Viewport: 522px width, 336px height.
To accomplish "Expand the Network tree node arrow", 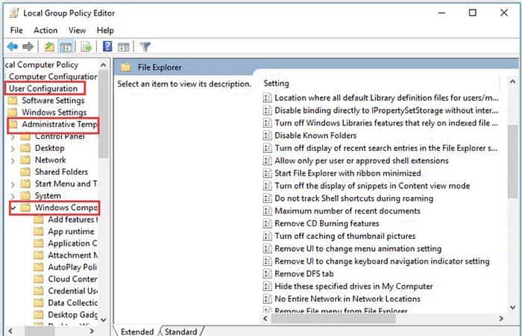I will (x=13, y=161).
